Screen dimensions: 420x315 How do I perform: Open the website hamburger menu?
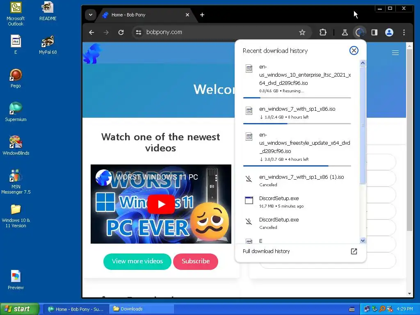tap(395, 53)
